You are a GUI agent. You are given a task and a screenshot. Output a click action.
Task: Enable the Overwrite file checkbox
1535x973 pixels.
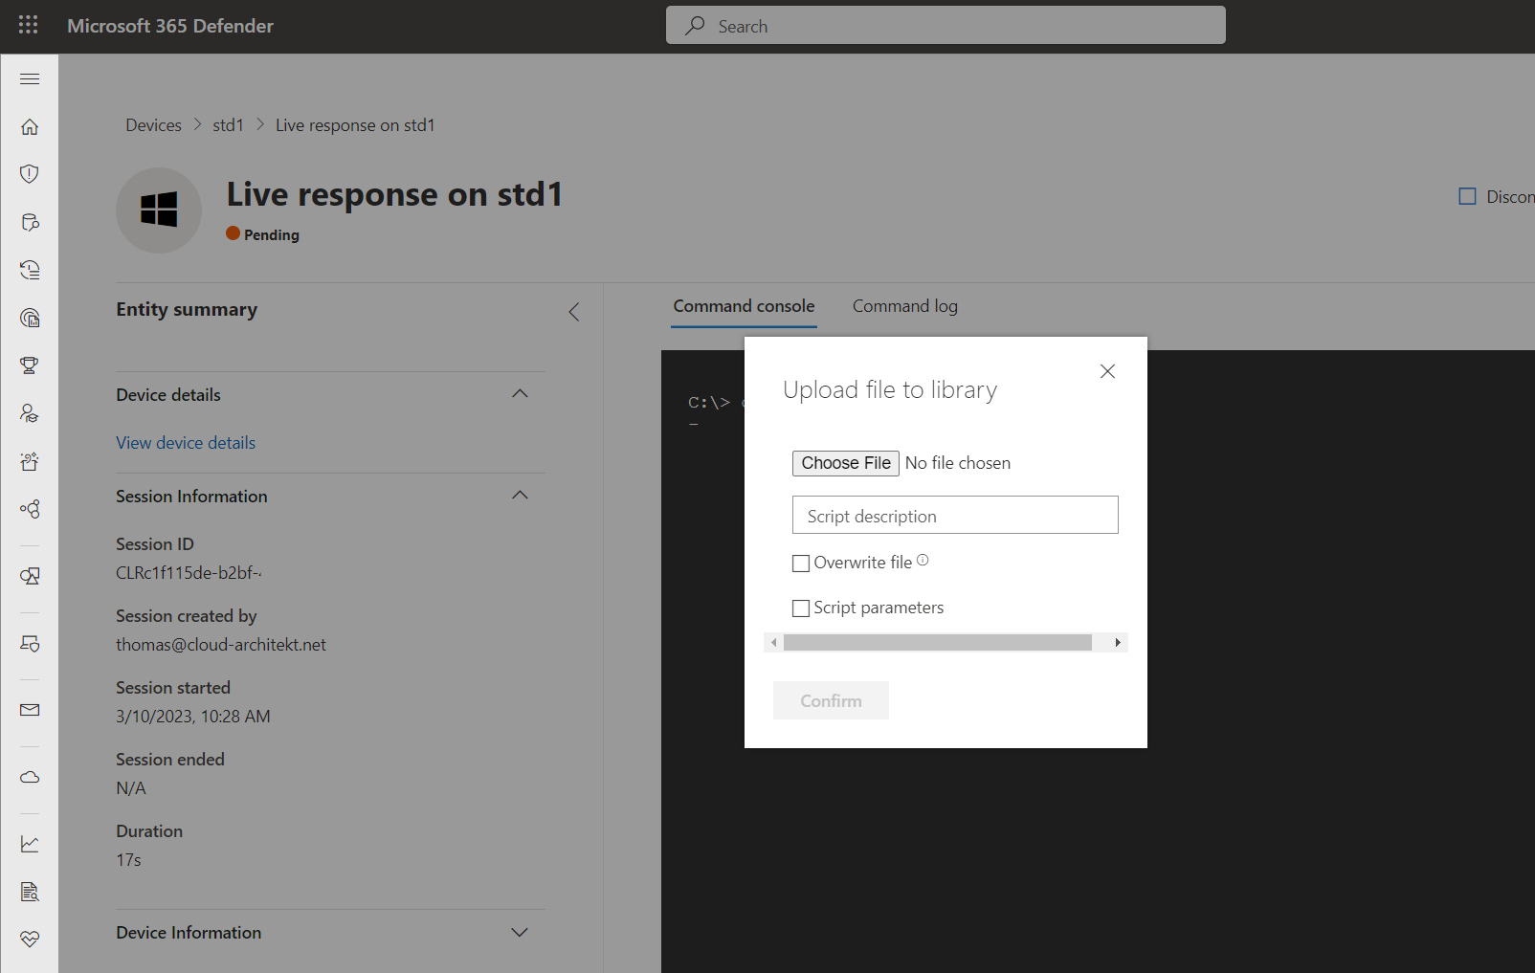pos(801,564)
